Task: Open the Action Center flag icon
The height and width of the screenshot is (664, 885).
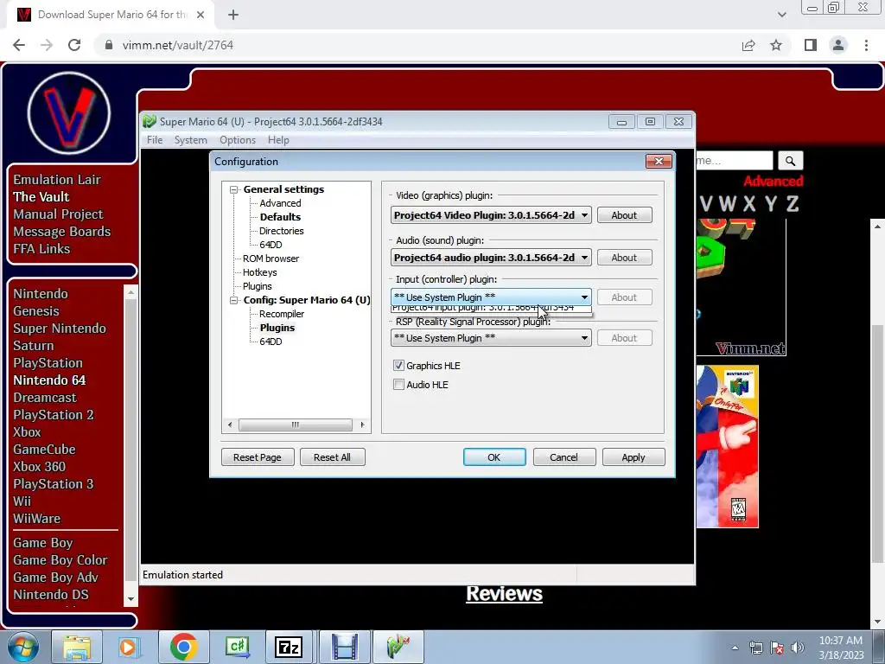Action: [x=777, y=648]
